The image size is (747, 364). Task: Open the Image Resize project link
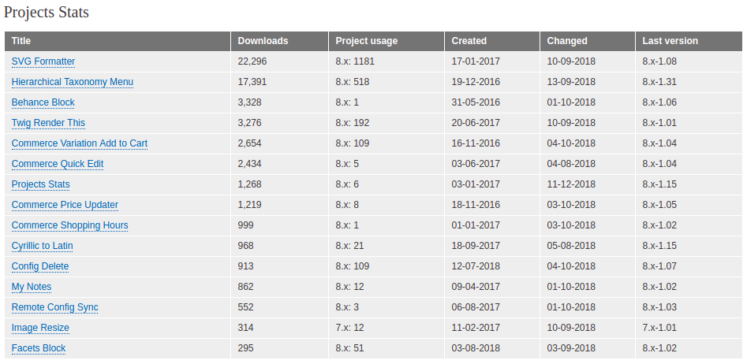40,327
